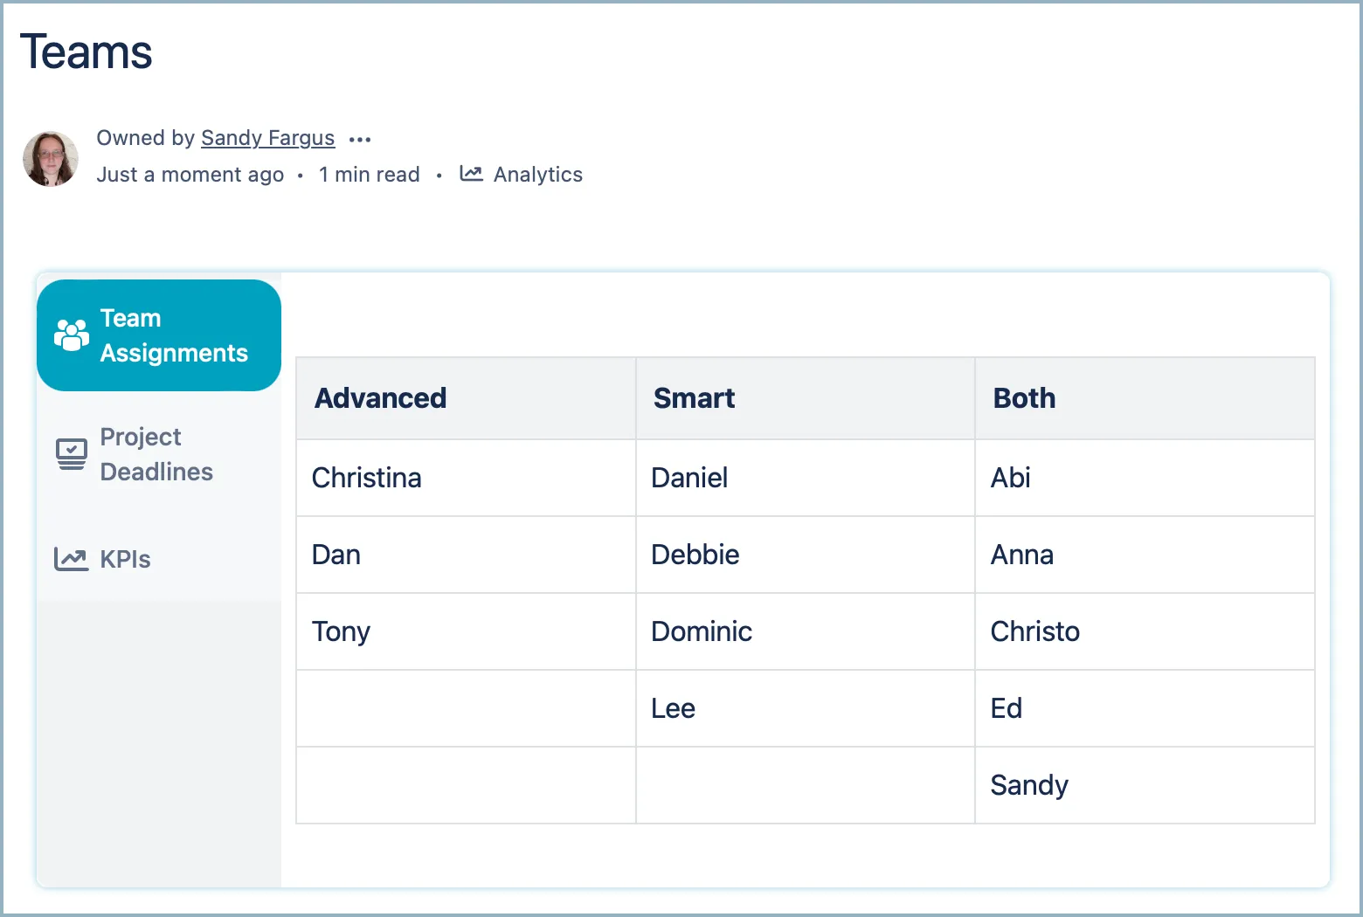View page Analytics
This screenshot has height=917, width=1363.
[x=521, y=175]
